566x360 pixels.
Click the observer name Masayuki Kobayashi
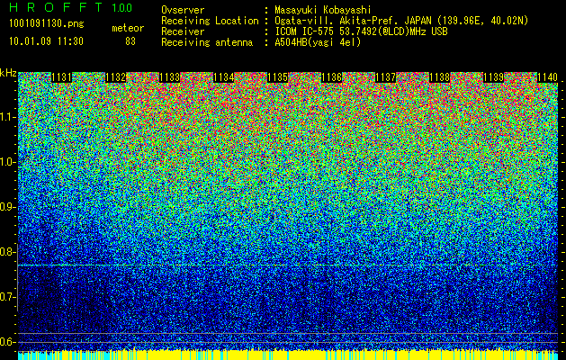[323, 10]
